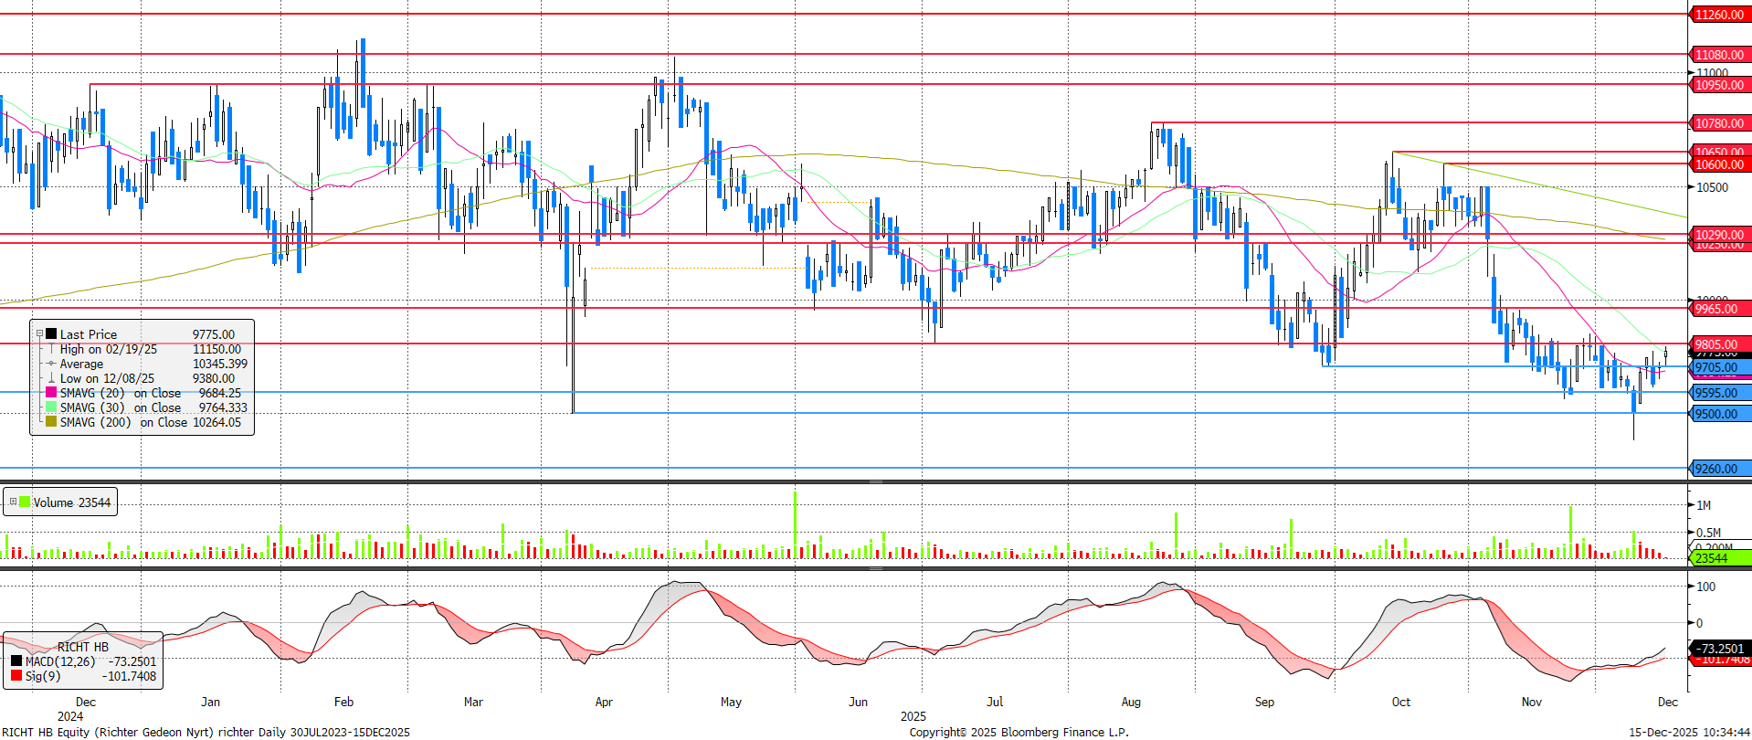
Task: Click the red Sig(9) legend swatch
Action: pyautogui.click(x=16, y=676)
